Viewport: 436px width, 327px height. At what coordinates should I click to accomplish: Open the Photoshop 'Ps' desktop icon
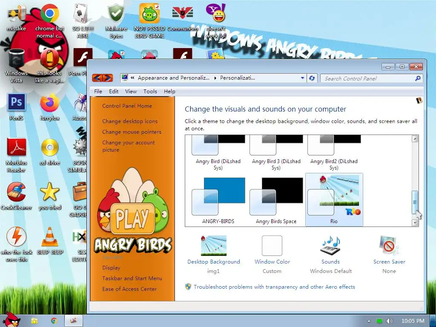click(x=17, y=107)
